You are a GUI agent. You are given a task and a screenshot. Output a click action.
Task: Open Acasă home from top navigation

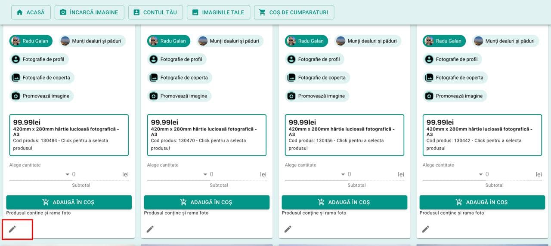click(31, 12)
